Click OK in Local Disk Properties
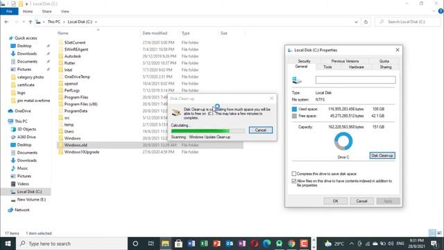Viewport: 444px width, 250px height. pos(335,201)
